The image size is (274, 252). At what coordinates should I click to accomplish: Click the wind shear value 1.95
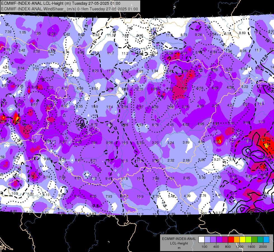pyautogui.click(x=38, y=33)
